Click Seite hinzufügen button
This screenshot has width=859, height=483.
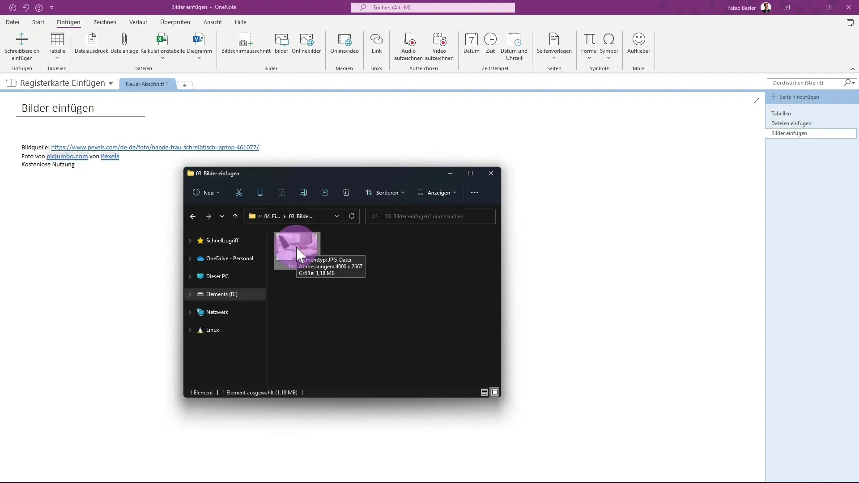(x=795, y=97)
